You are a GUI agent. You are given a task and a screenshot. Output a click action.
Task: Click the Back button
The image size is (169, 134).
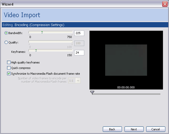click(112, 129)
